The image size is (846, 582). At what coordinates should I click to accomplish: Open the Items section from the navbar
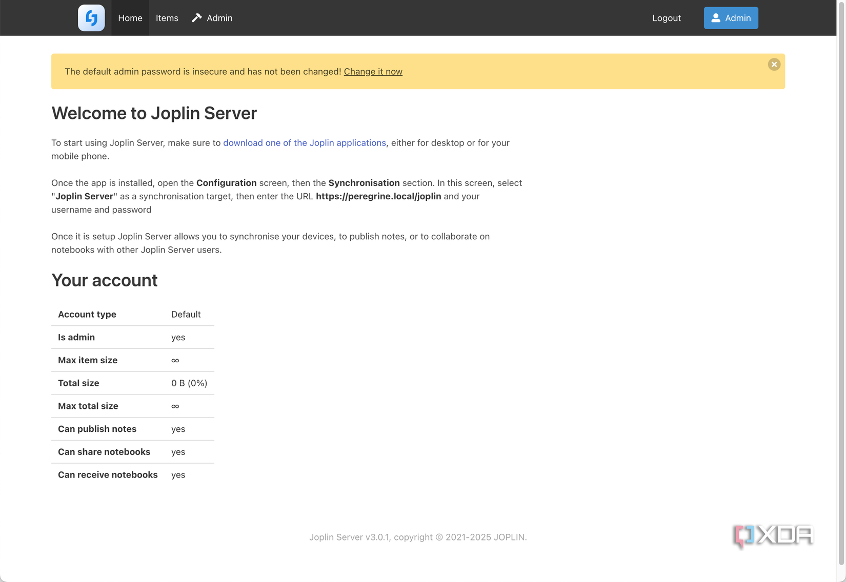(x=167, y=17)
